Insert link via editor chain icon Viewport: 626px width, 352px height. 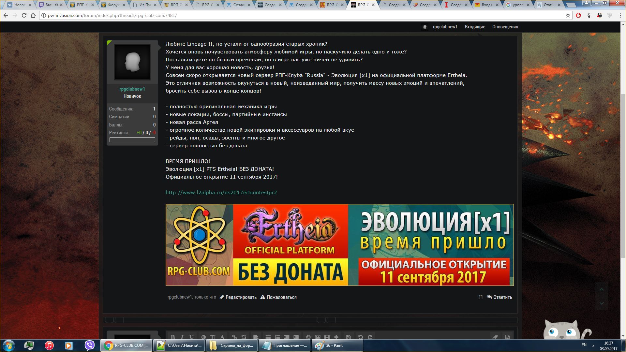234,337
